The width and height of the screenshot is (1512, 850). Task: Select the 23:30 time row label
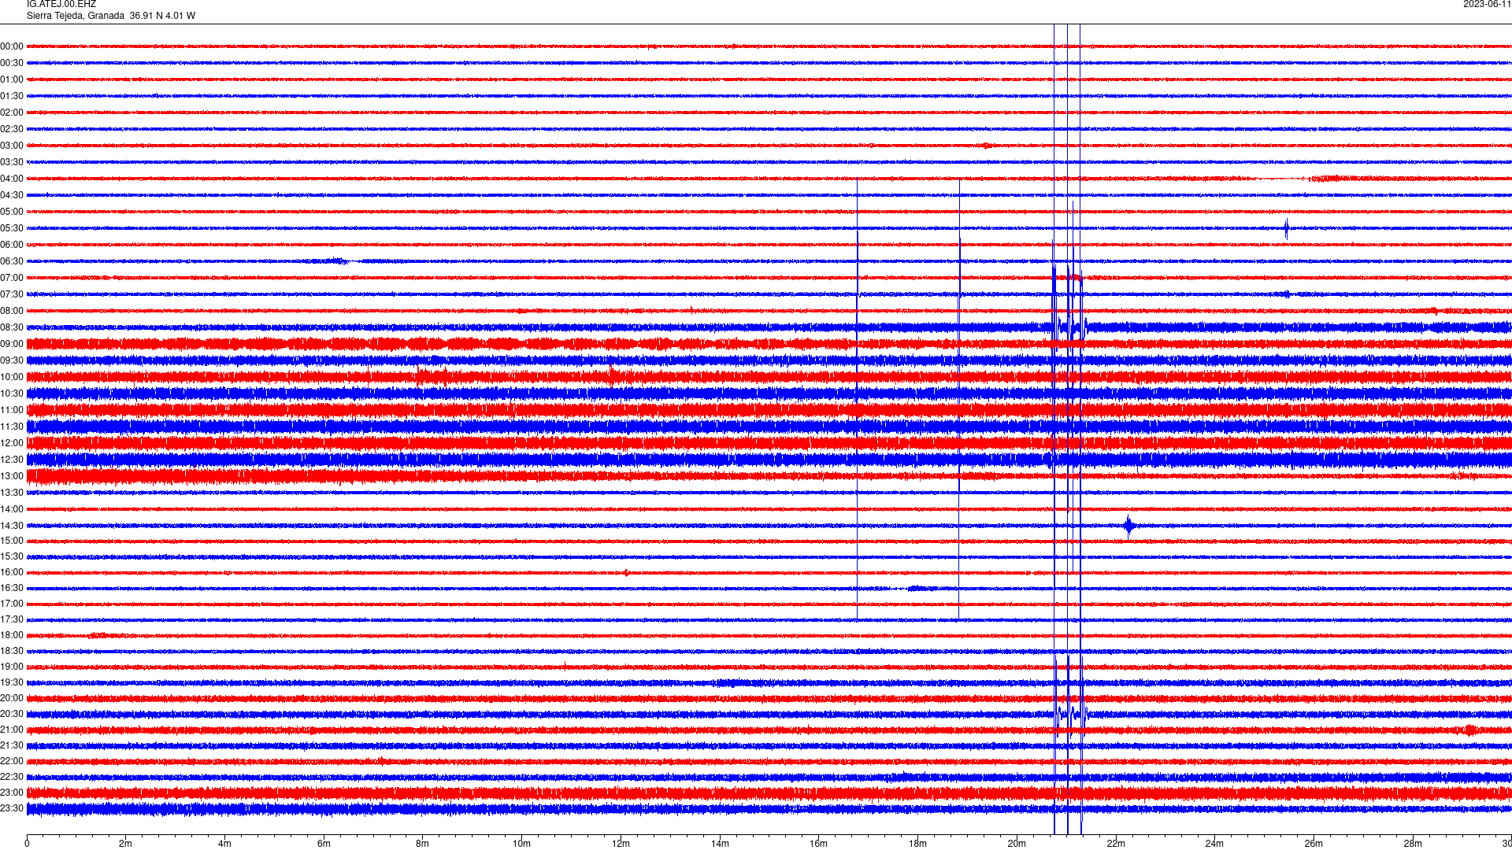(x=12, y=808)
